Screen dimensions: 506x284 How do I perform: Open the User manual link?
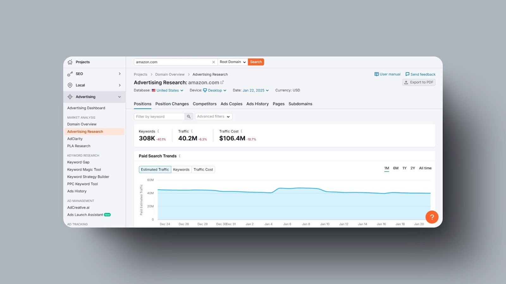point(387,74)
